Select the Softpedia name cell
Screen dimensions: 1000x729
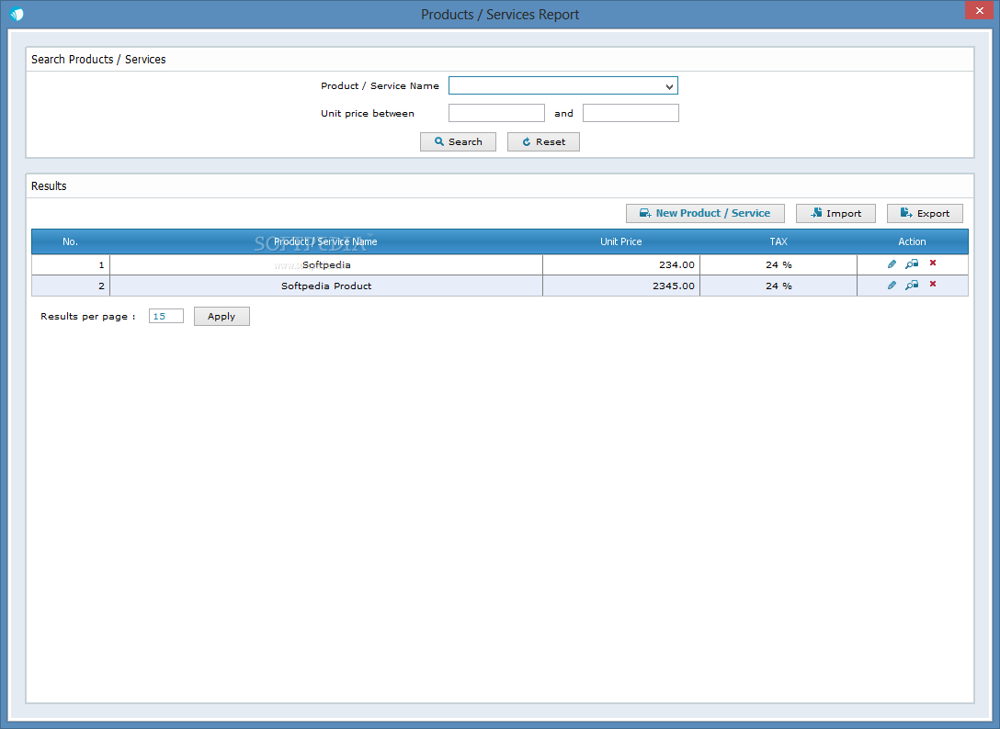coord(326,264)
